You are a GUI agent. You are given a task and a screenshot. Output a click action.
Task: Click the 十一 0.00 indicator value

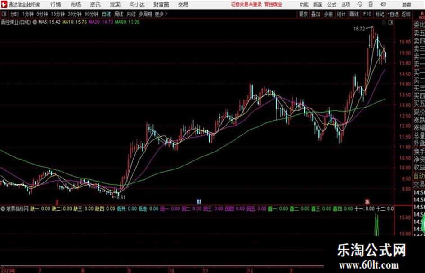[365, 208]
